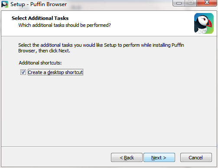Click the instruction paragraph mentioning Puffin Browser
Image resolution: width=218 pixels, height=168 pixels.
(x=101, y=48)
